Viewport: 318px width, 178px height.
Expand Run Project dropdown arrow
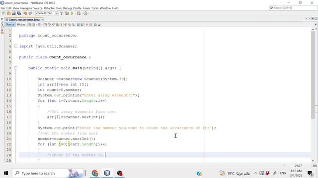pos(75,13)
